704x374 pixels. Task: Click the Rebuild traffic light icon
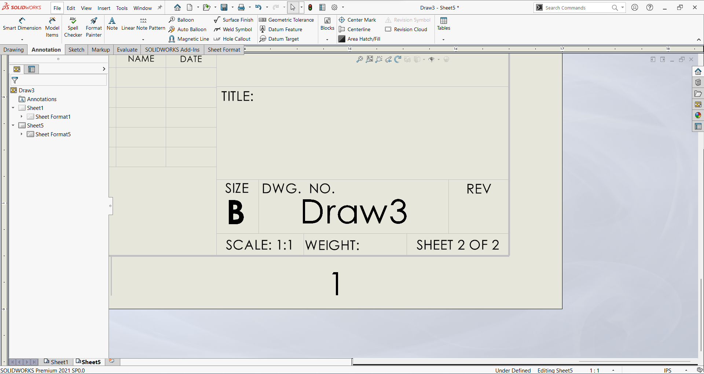(x=310, y=7)
